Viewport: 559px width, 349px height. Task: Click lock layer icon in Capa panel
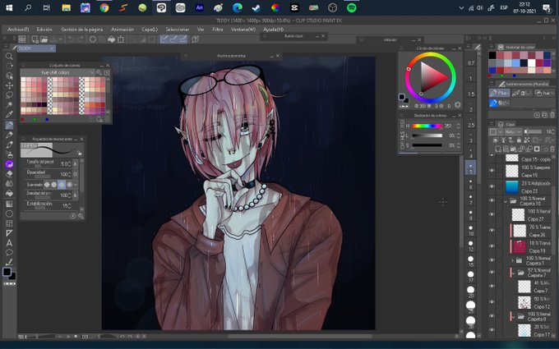click(x=519, y=140)
